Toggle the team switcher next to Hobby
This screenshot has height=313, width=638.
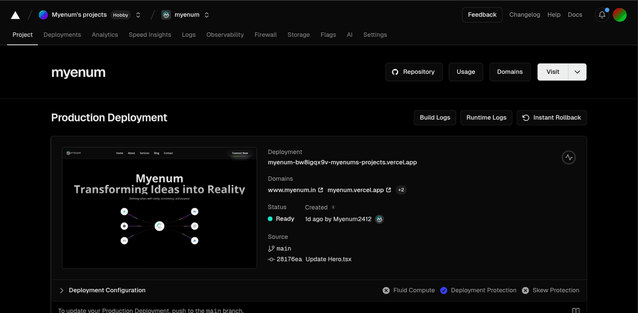pos(138,15)
